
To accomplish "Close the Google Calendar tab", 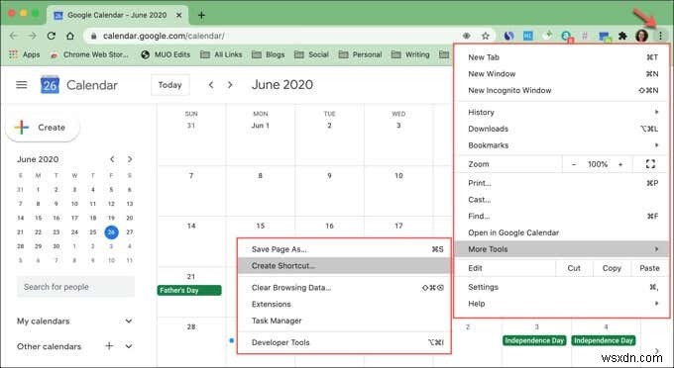I will click(178, 16).
